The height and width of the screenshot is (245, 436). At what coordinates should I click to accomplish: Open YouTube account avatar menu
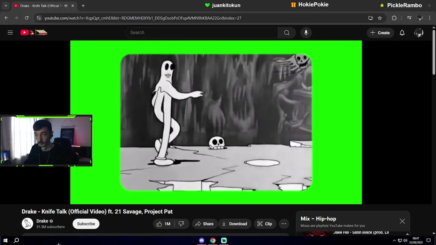[x=419, y=33]
